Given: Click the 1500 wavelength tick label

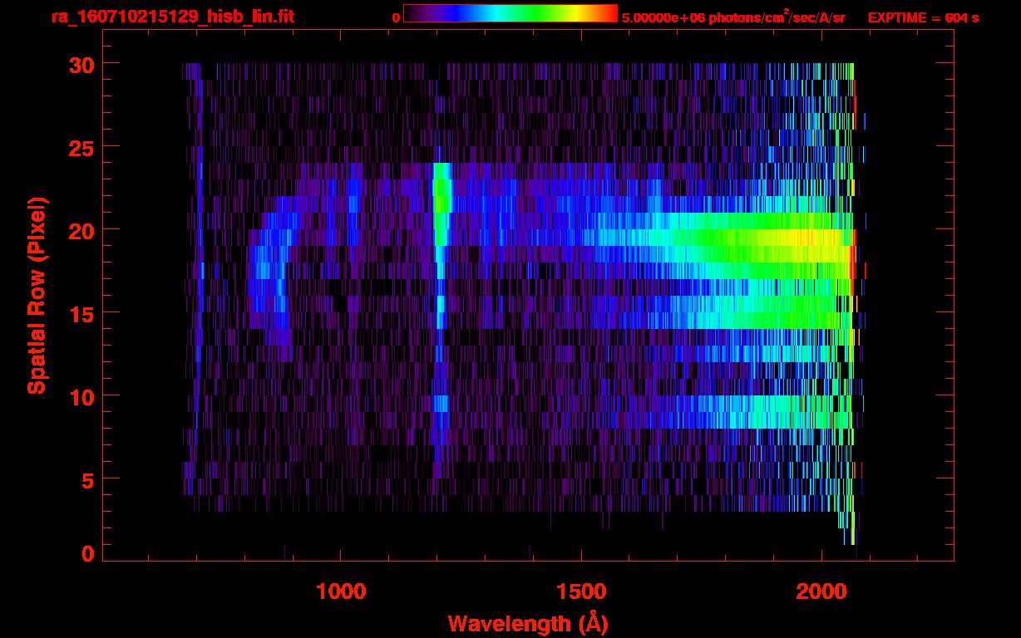Looking at the screenshot, I should 581,591.
